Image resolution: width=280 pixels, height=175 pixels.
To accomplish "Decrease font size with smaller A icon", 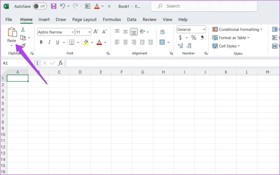I will (x=104, y=32).
